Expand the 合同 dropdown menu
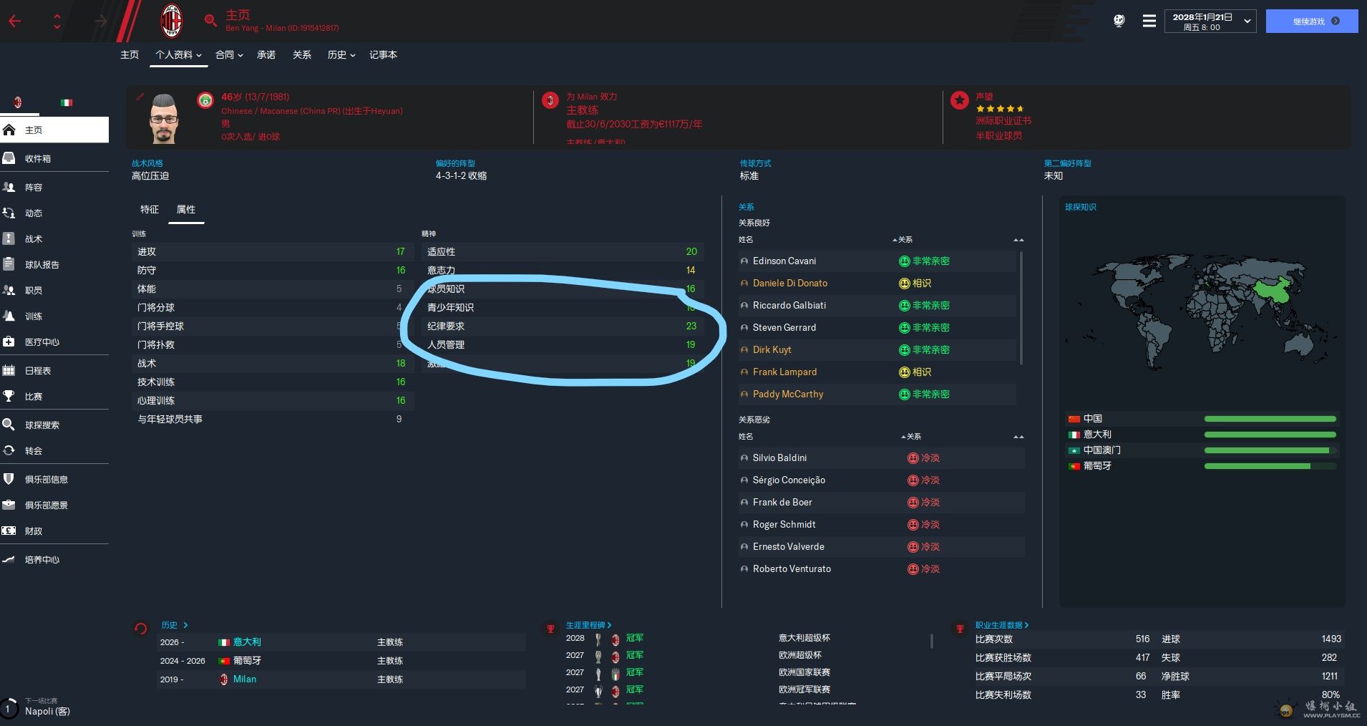This screenshot has width=1367, height=726. pyautogui.click(x=229, y=54)
